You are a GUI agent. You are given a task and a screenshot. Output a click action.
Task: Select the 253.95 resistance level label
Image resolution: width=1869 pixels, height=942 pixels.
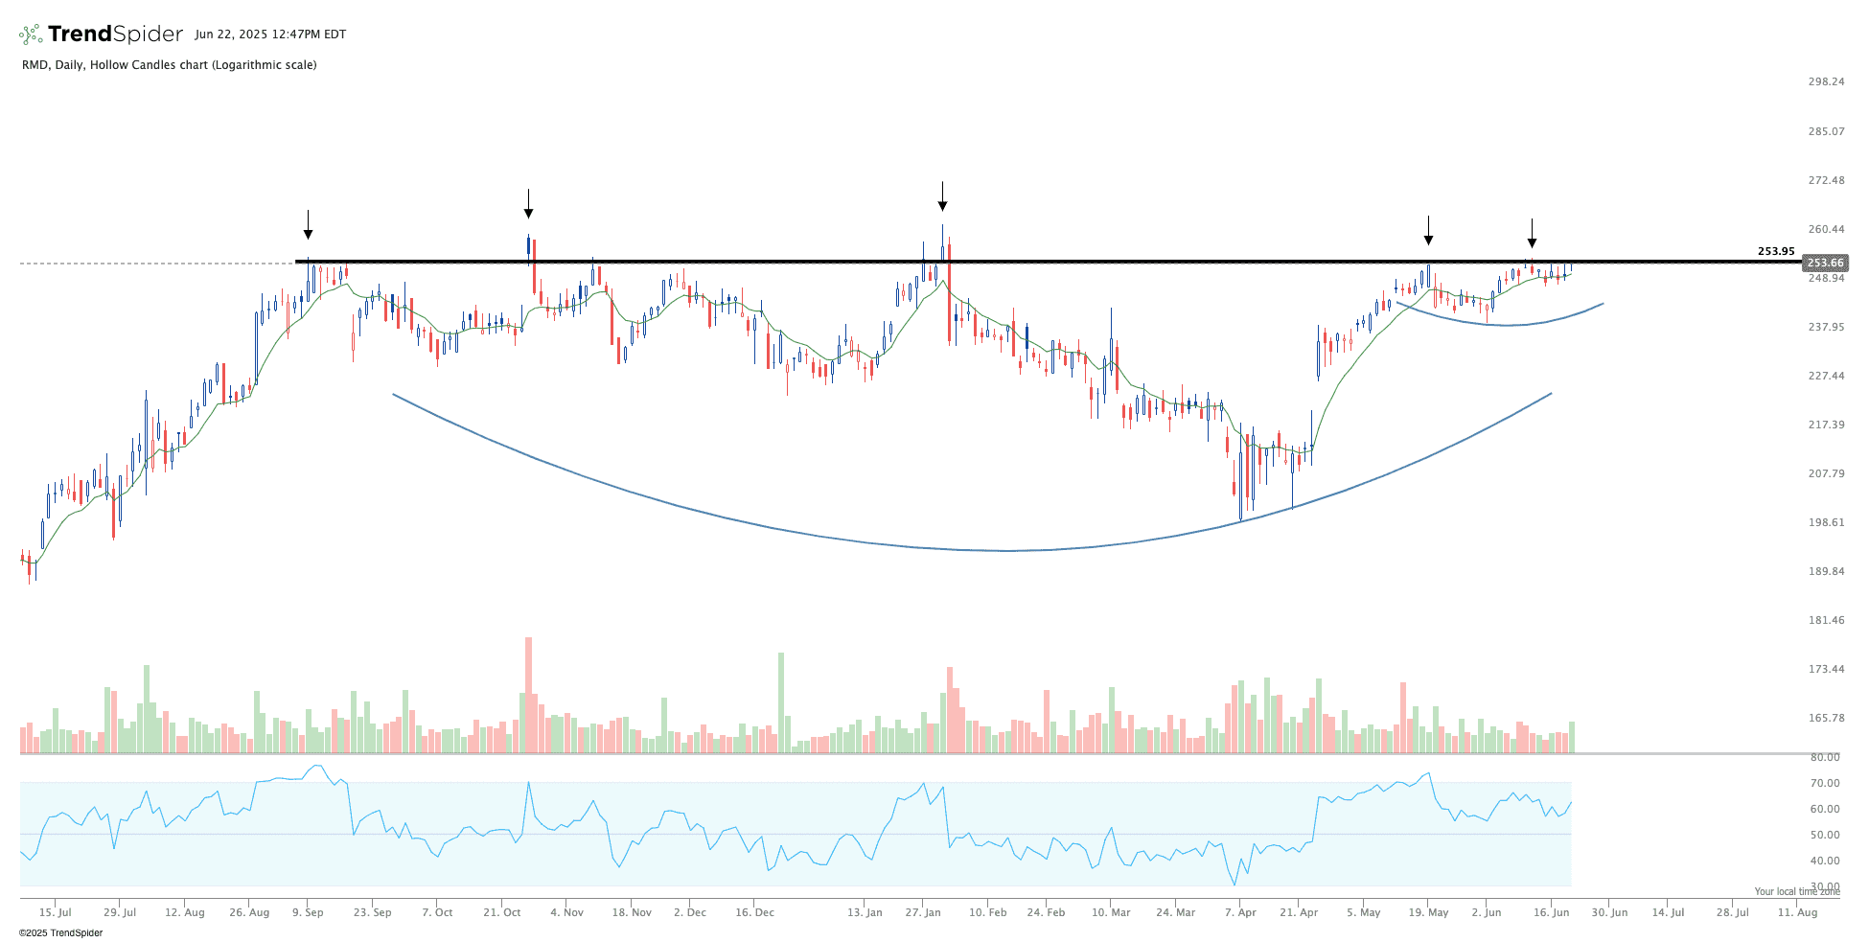1775,251
